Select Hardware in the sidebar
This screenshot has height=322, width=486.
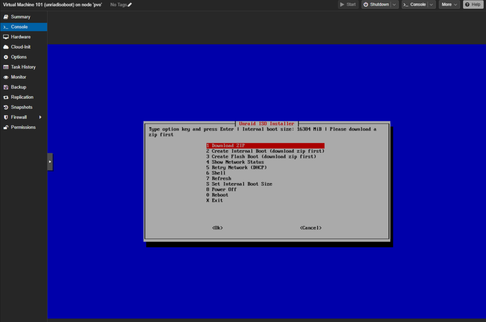(x=24, y=37)
